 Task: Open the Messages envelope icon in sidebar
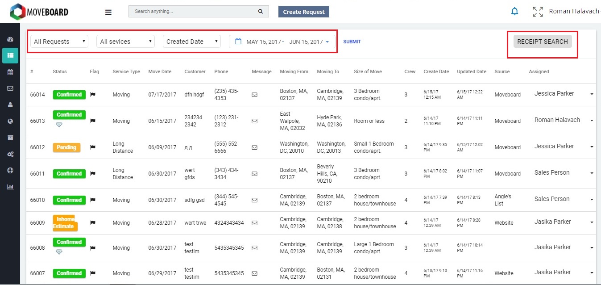coord(10,88)
